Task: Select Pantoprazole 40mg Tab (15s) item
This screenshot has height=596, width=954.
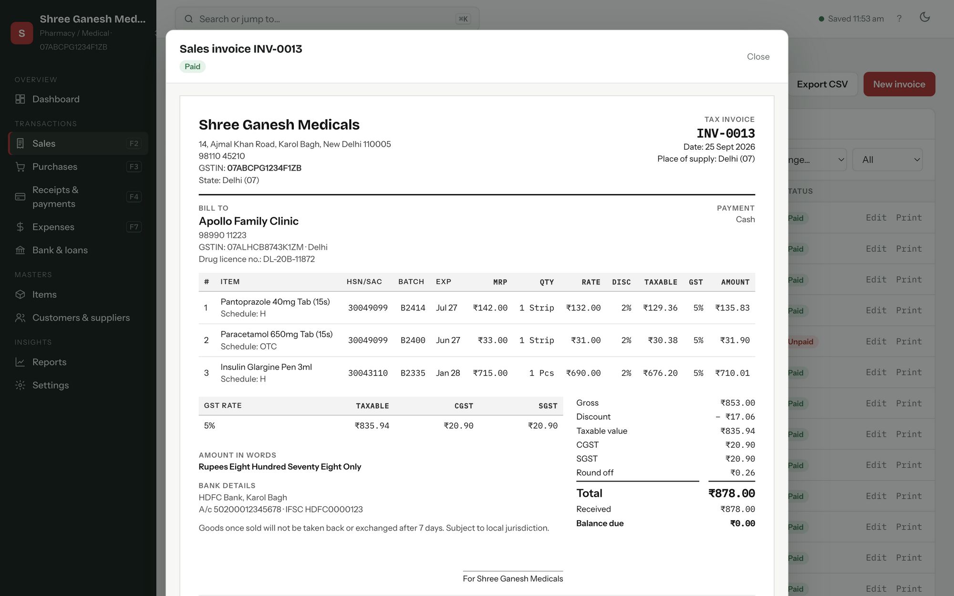Action: (275, 302)
